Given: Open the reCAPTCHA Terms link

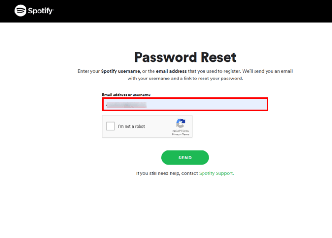Looking at the screenshot, I should click(186, 134).
